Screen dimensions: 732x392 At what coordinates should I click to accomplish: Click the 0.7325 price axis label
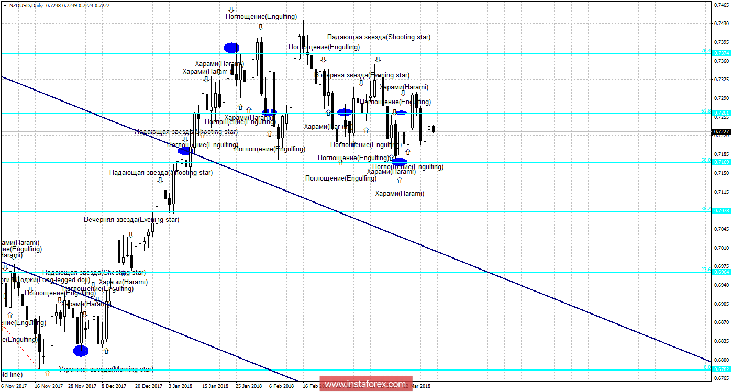[723, 80]
